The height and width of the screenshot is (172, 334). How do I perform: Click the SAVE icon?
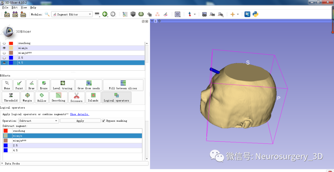click(23, 14)
